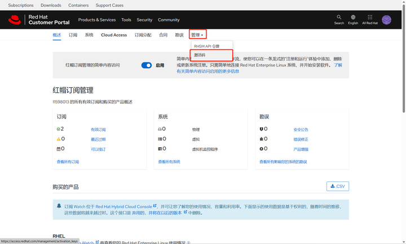406x244 pixels.
Task: Switch to the 订阅 tab
Action: point(73,35)
